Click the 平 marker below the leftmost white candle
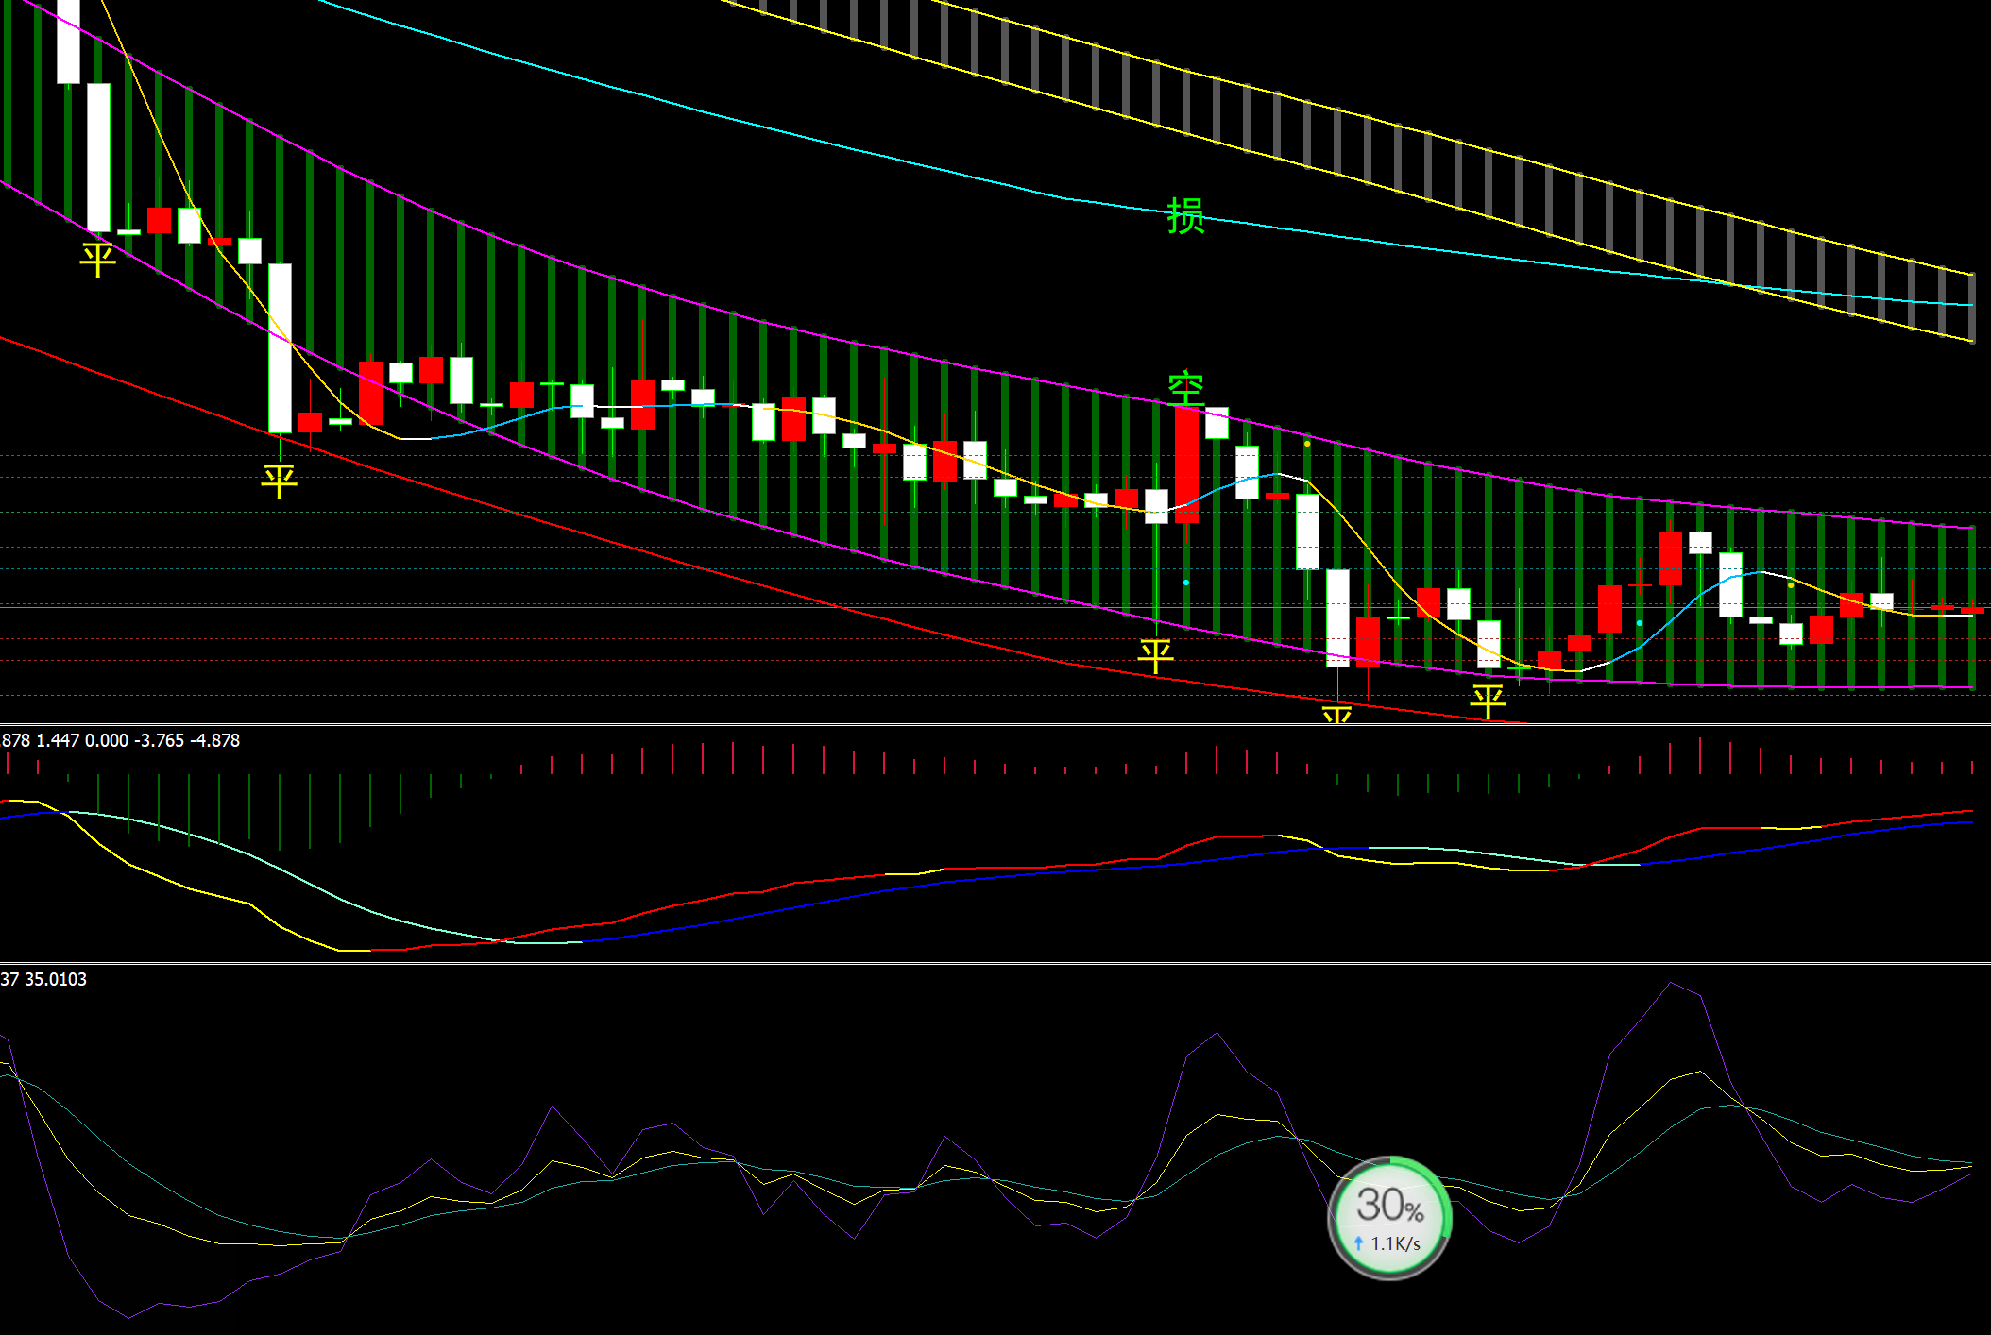 point(97,259)
